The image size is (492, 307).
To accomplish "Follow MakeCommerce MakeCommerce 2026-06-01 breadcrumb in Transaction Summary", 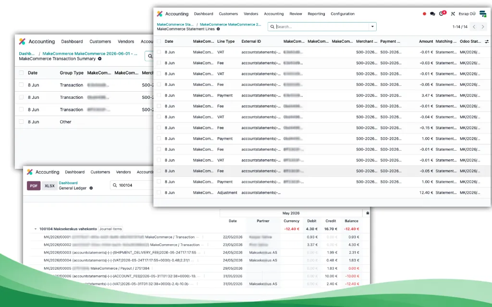I will point(90,54).
